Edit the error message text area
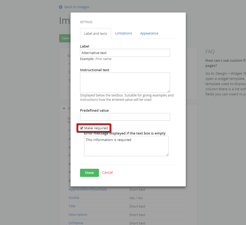 (126, 146)
